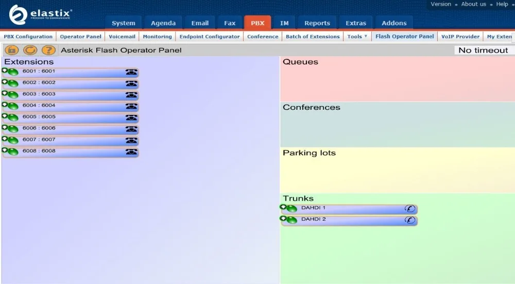The height and width of the screenshot is (284, 515).
Task: Click phone icon on extension 6004
Action: point(131,106)
